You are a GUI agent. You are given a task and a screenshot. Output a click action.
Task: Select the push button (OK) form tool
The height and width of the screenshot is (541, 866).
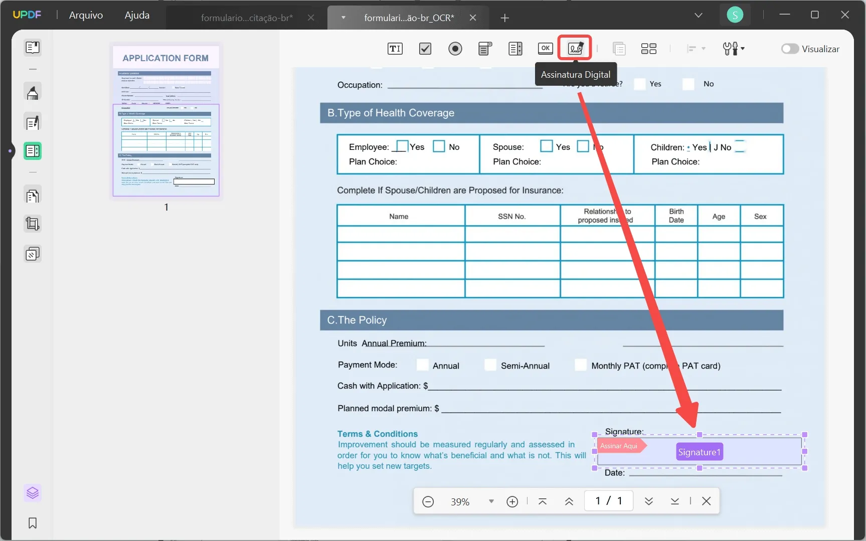[x=545, y=49]
